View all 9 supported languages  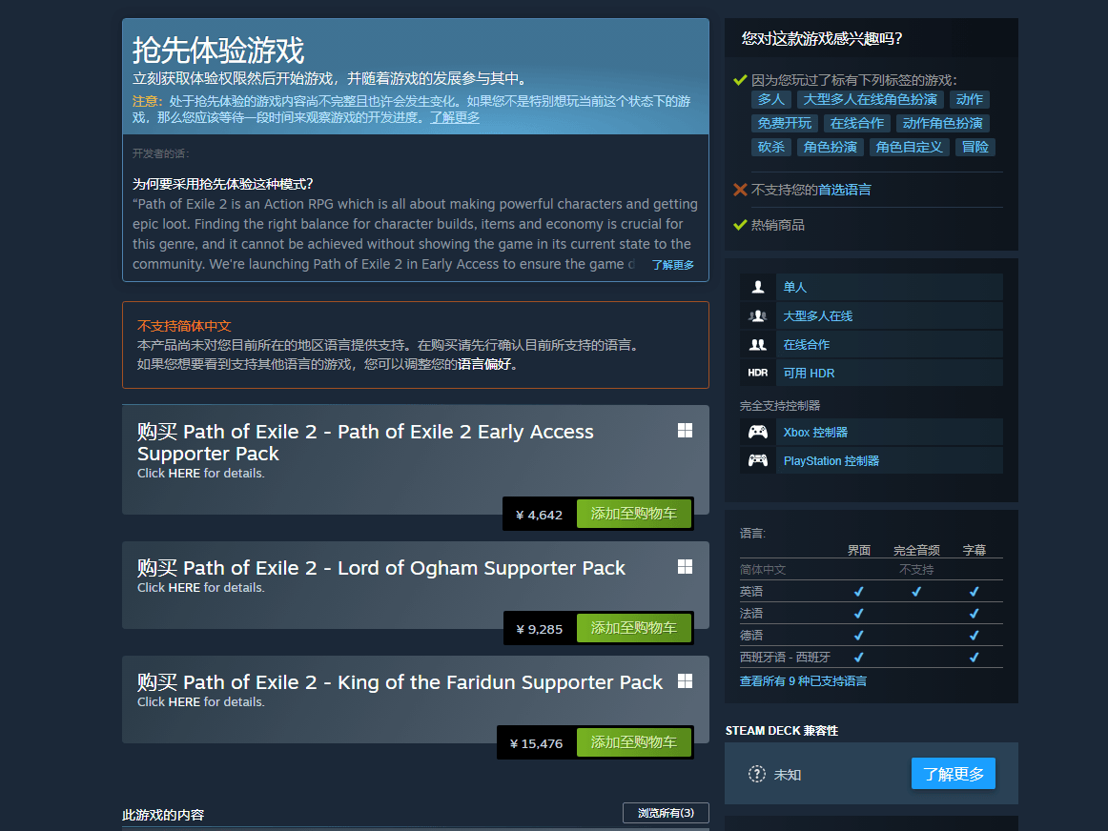click(803, 681)
